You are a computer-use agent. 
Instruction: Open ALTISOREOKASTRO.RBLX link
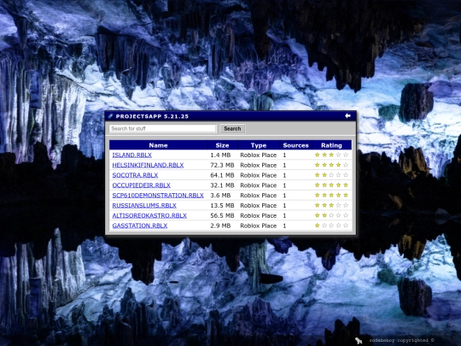[149, 215]
